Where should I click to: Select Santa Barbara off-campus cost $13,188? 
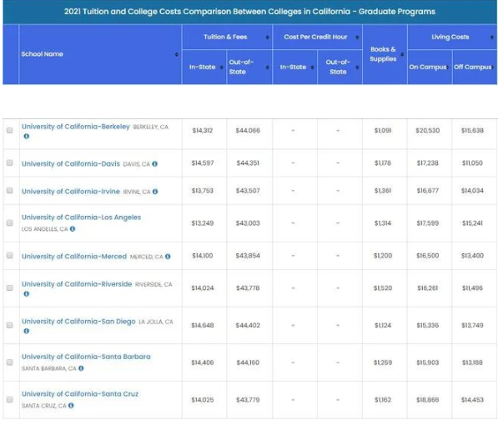click(472, 362)
